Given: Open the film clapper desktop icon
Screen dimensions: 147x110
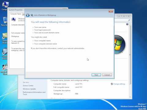Looking at the screenshot, I should pos(5,69).
